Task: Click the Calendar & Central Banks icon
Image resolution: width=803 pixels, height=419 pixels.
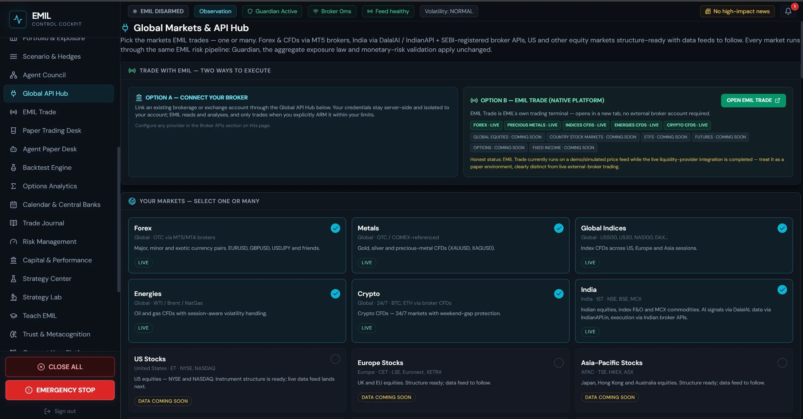Action: (13, 205)
